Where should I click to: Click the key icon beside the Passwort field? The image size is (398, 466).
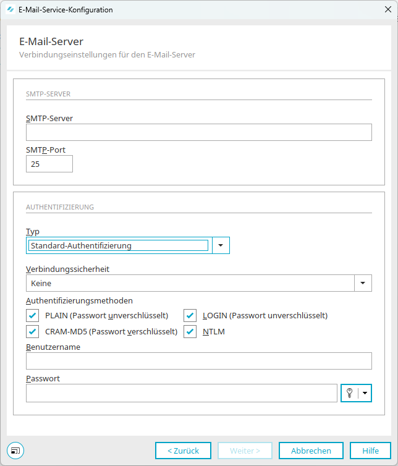350,393
